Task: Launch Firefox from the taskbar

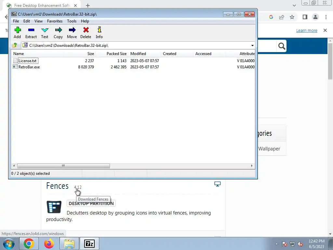Action: pyautogui.click(x=49, y=243)
